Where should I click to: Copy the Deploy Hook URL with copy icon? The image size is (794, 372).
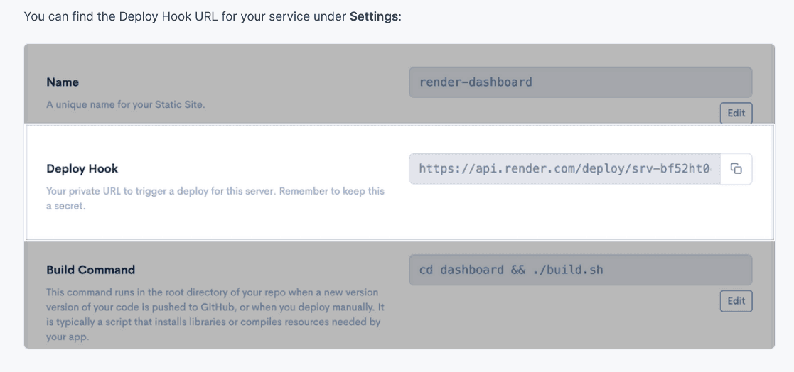(736, 169)
